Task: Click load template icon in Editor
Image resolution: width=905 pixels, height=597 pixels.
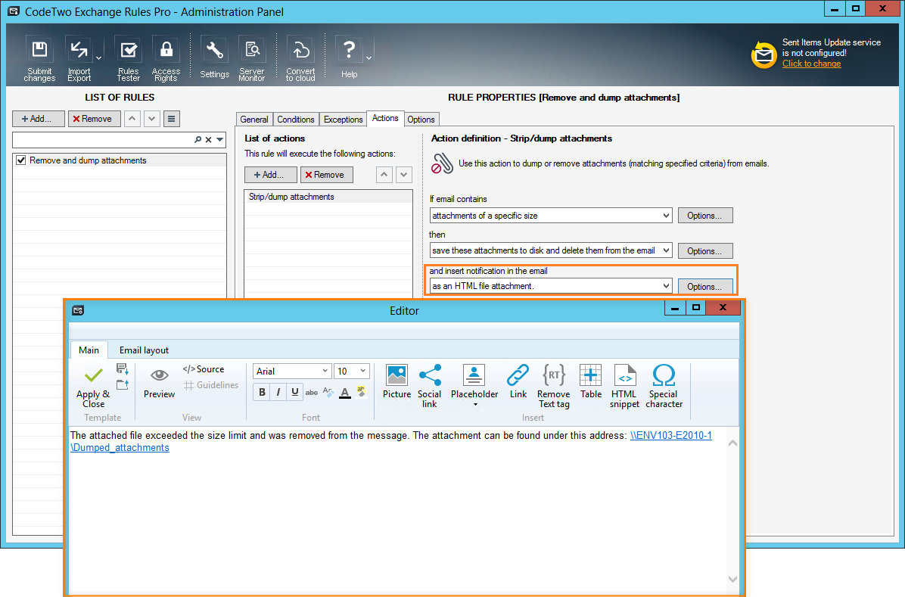Action: coord(123,384)
